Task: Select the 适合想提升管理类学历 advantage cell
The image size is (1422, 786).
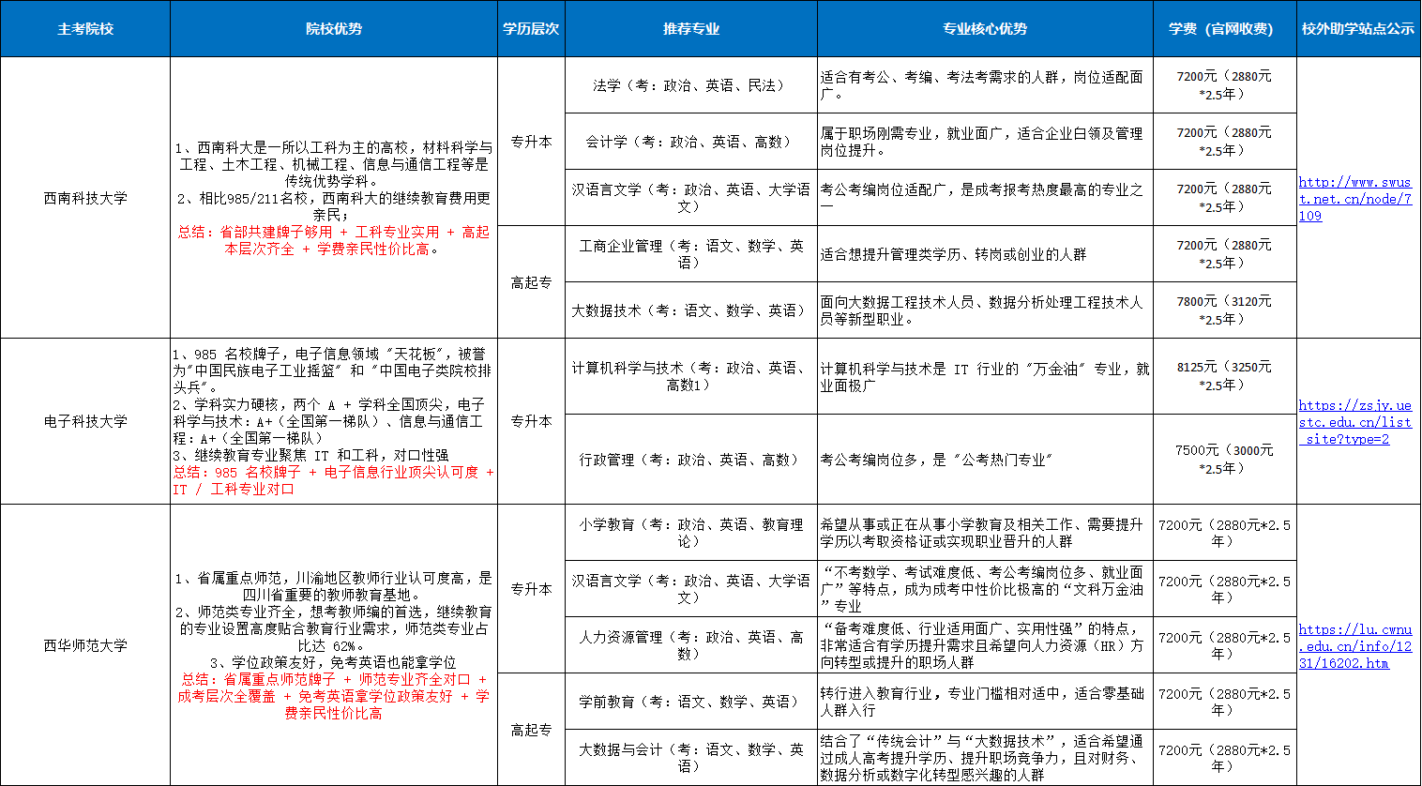Action: [985, 254]
